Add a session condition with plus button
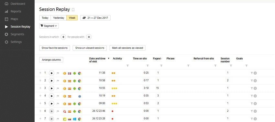This screenshot has height=122, width=275. 63,37
